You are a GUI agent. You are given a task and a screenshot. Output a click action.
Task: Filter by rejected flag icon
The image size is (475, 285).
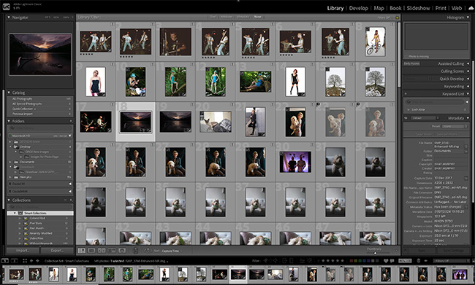pyautogui.click(x=275, y=260)
